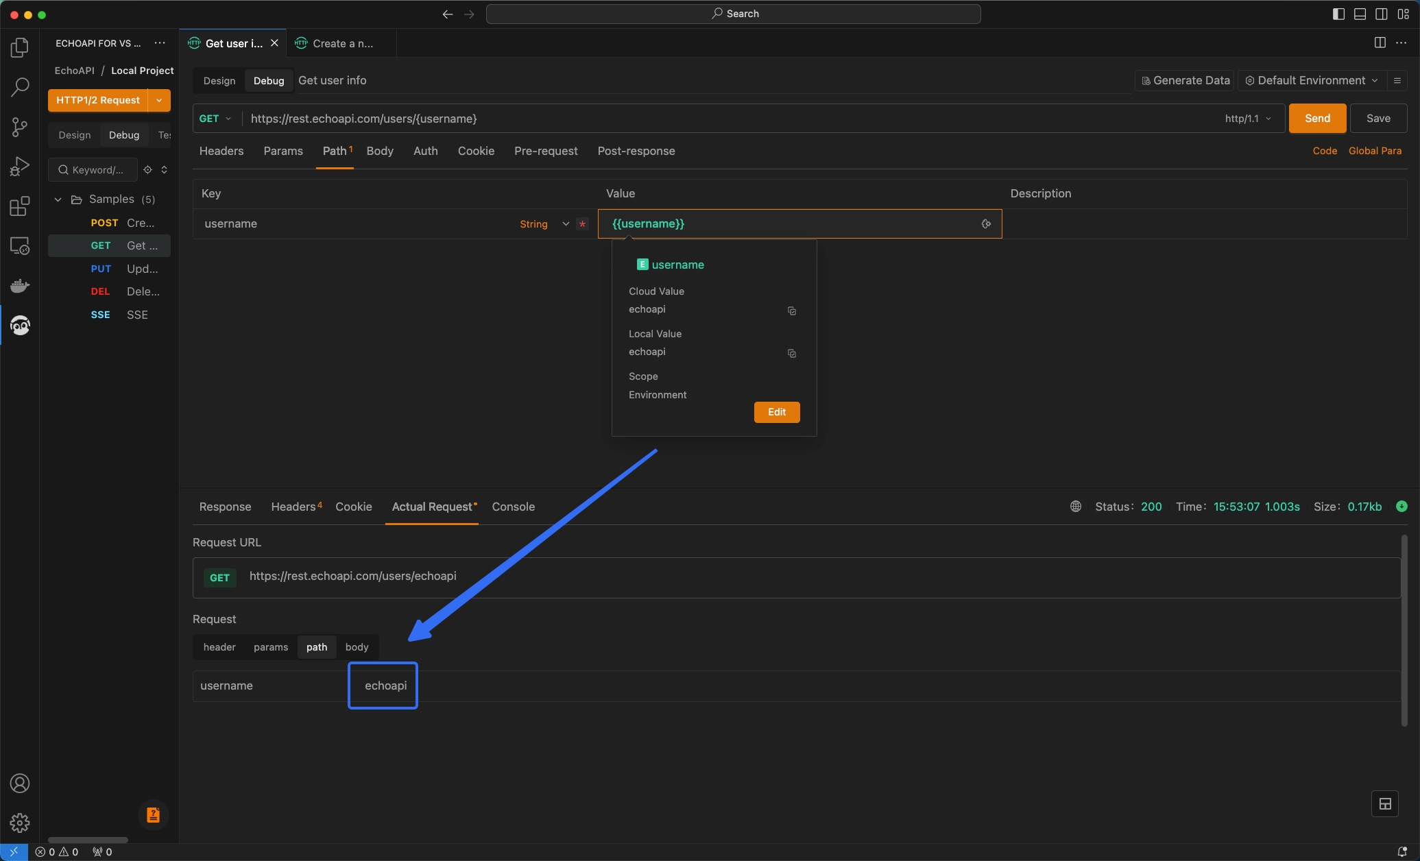Click the magic value icon in username field
Viewport: 1420px width, 861px height.
click(x=986, y=223)
